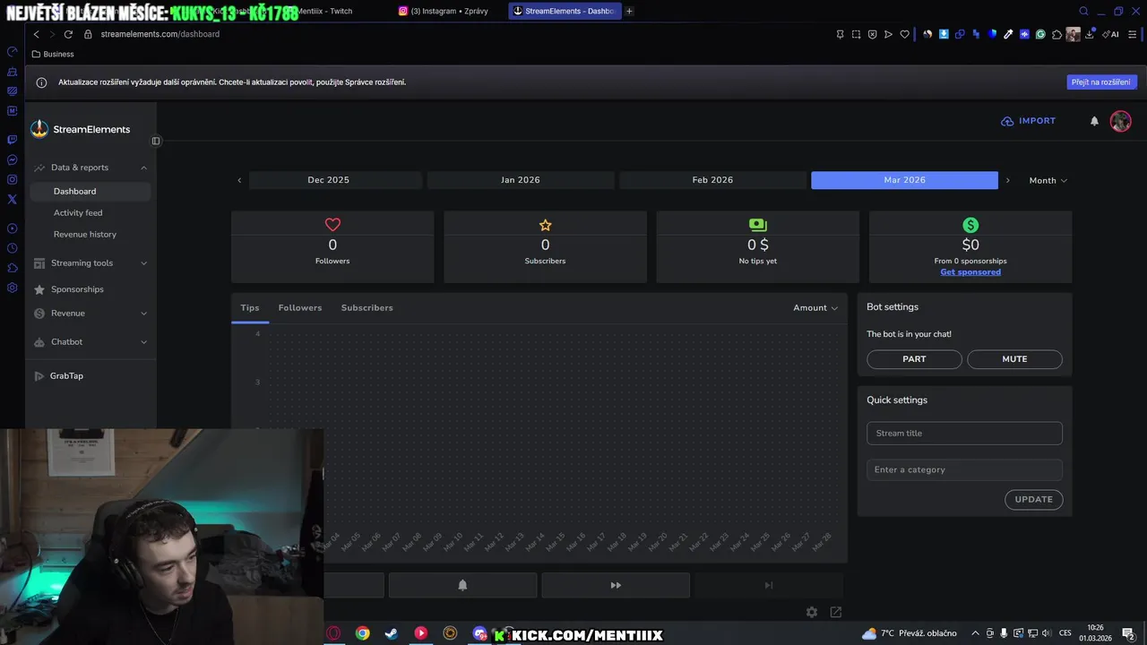Open Opera easy setup menu icon
The height and width of the screenshot is (645, 1147).
coord(1133,34)
